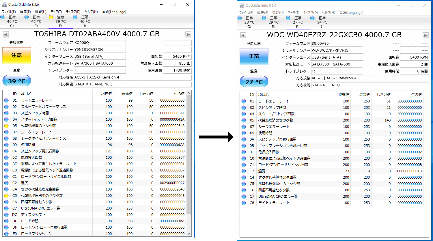This screenshot has width=433, height=241.
Task: Open ヘルプ(H) menu in right window
Action: pyautogui.click(x=328, y=13)
